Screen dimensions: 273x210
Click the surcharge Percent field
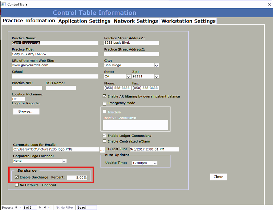pos(77,178)
